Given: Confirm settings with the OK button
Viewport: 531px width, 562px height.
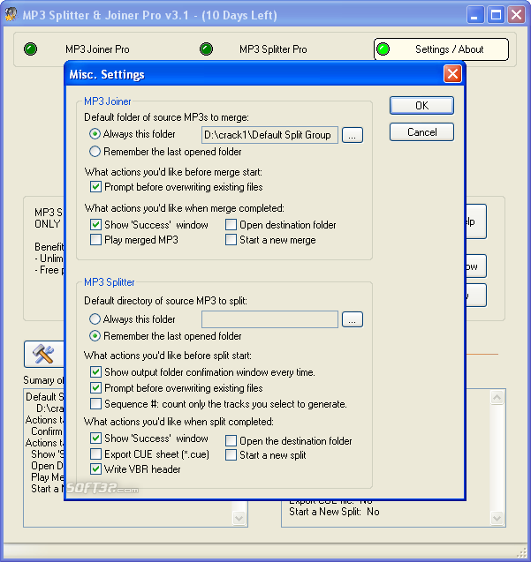Looking at the screenshot, I should pyautogui.click(x=421, y=105).
